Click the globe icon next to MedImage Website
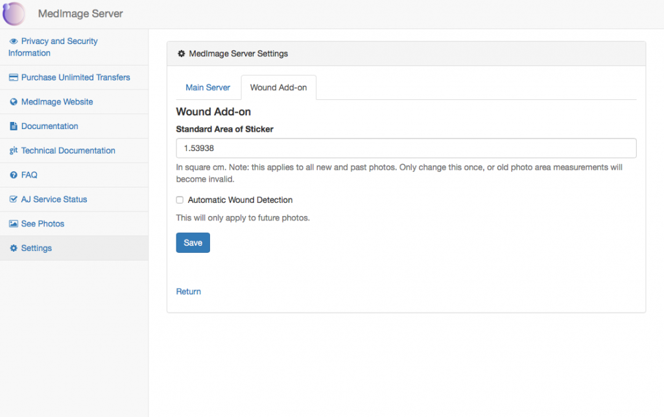The height and width of the screenshot is (417, 664). coord(13,102)
